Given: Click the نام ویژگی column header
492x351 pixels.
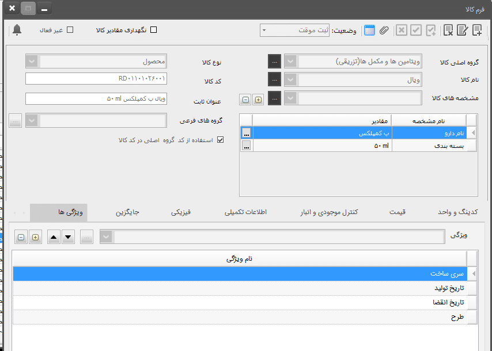Looking at the screenshot, I should pyautogui.click(x=240, y=259).
